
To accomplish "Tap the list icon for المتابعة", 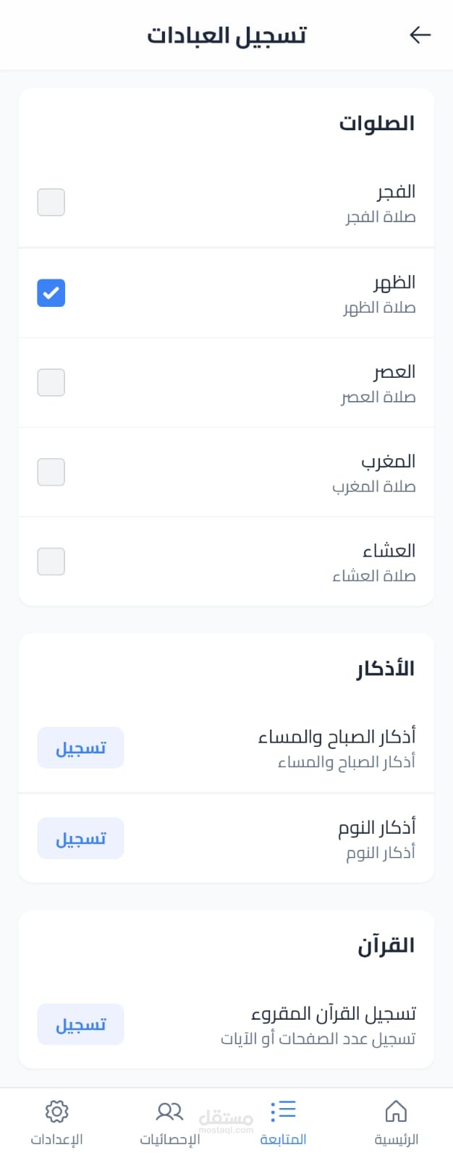I will (283, 1110).
